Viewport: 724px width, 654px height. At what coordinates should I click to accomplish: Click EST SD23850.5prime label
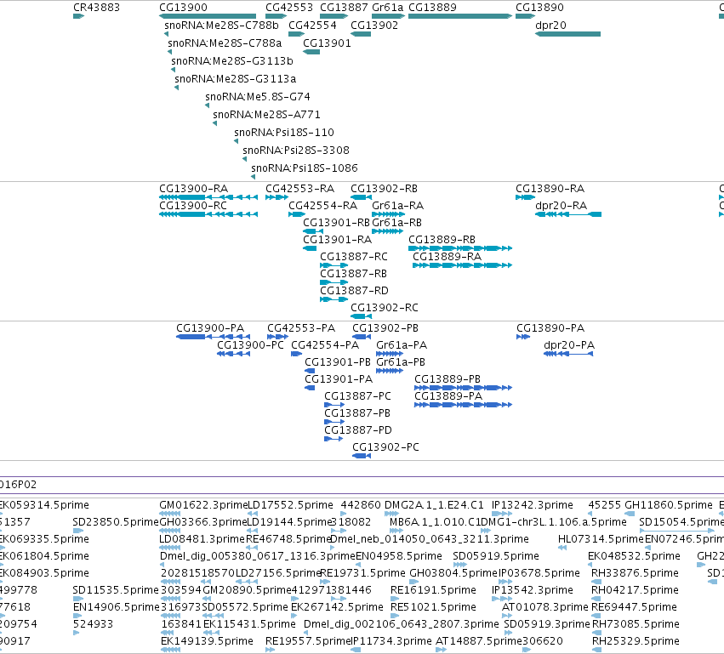[116, 522]
